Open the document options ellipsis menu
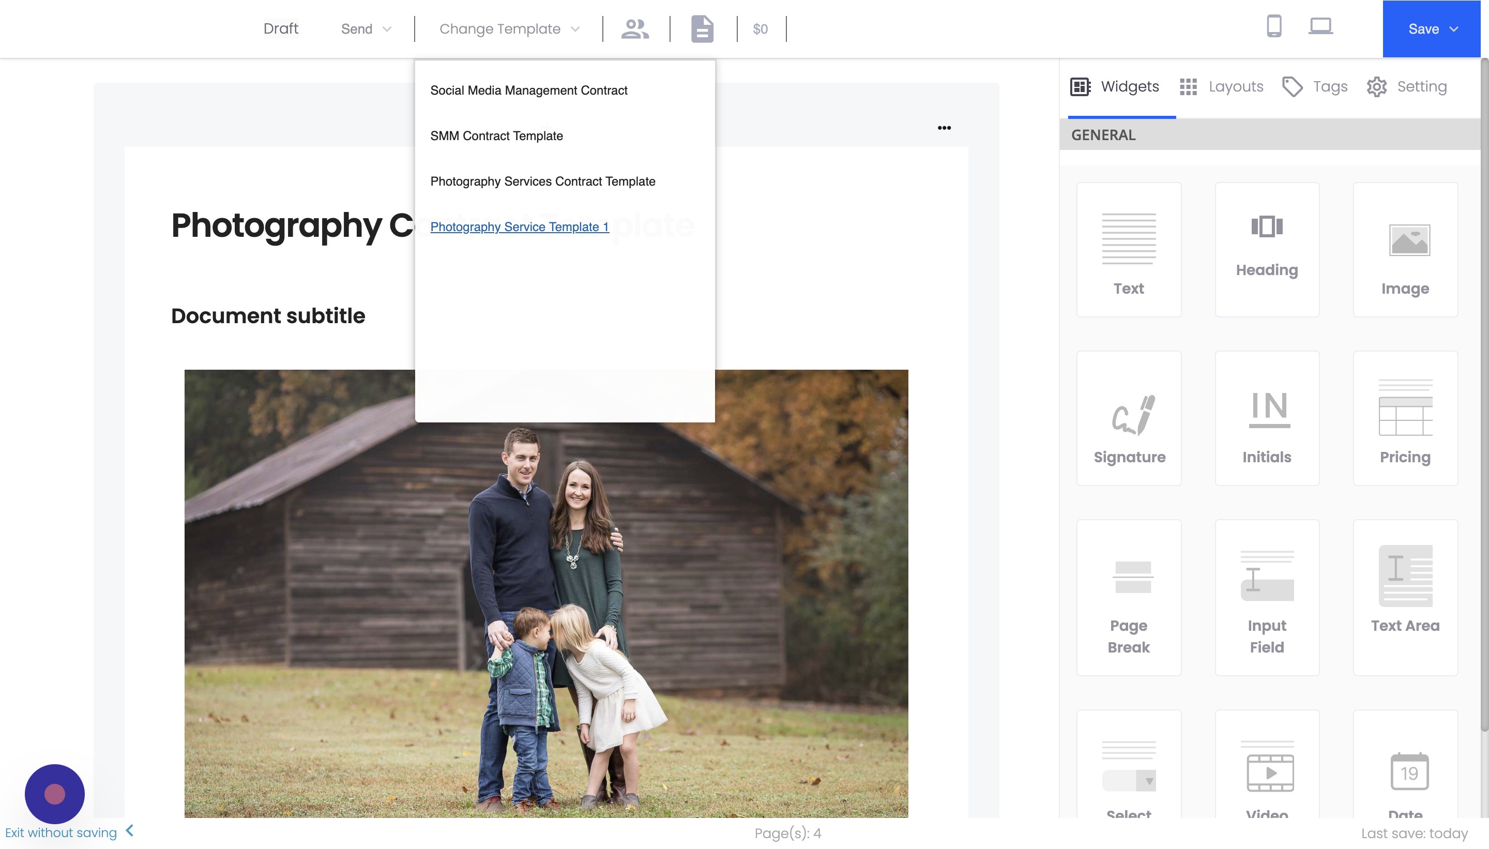 click(x=945, y=127)
